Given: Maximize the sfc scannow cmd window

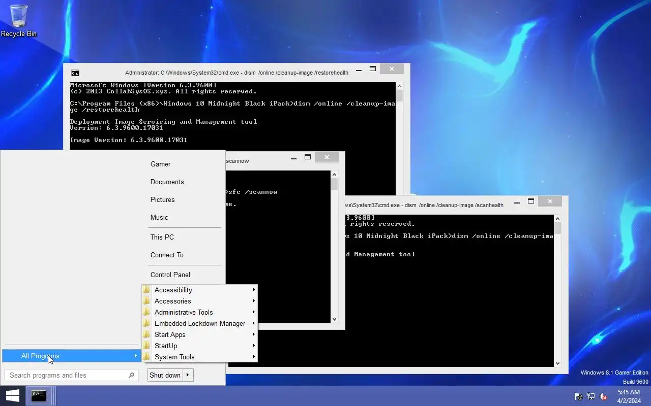Looking at the screenshot, I should coord(308,157).
